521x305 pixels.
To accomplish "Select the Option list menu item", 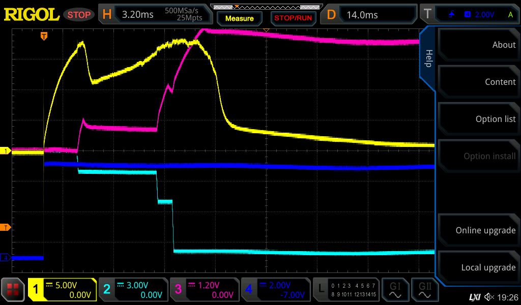I will click(478, 119).
